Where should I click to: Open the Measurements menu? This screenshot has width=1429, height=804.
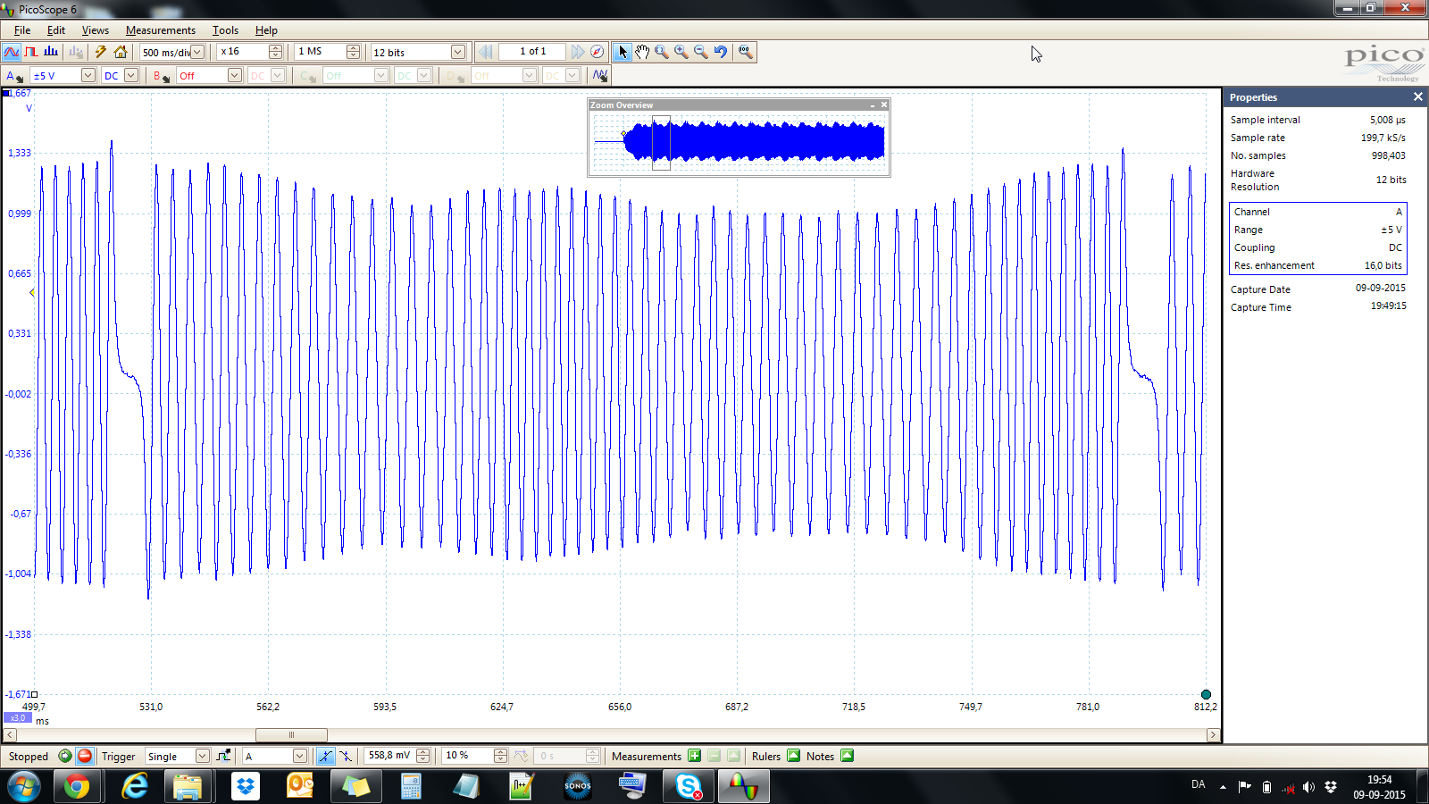point(160,30)
